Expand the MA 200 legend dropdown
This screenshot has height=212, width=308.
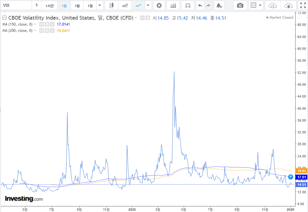35,31
